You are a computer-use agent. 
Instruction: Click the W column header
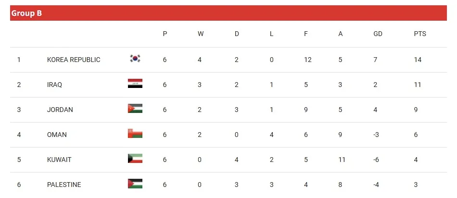pos(201,34)
